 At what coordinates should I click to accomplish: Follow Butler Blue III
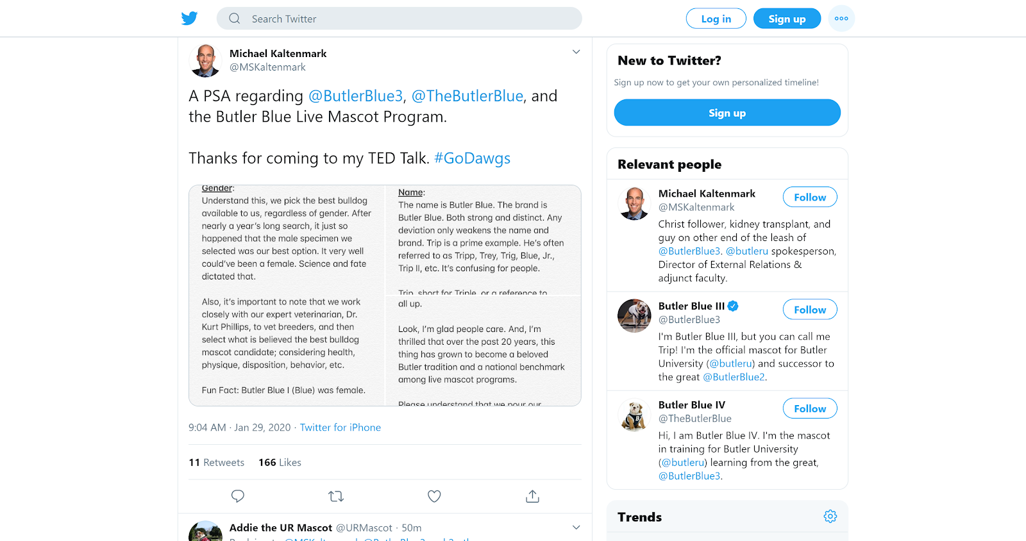pos(809,310)
